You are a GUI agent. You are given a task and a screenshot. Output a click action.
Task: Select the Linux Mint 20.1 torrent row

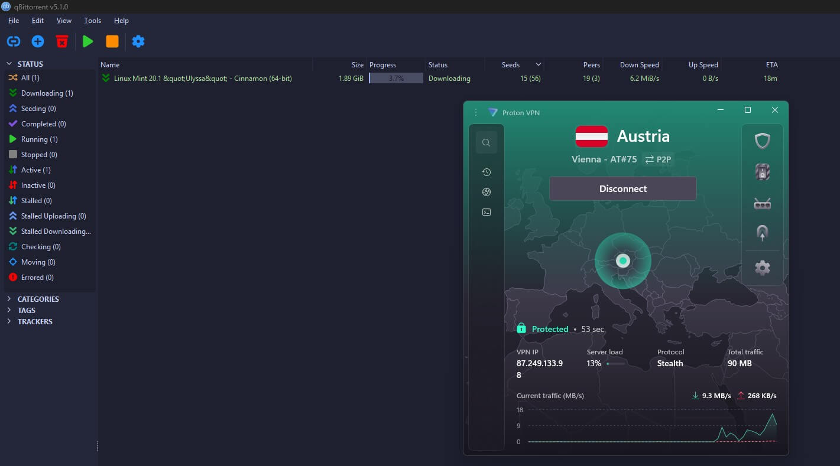click(x=439, y=79)
